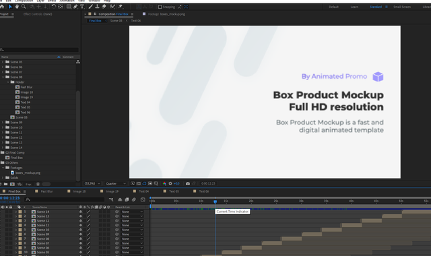Open the Footage boxes_mockup.png viewer tab
This screenshot has height=256, width=431.
click(x=166, y=14)
